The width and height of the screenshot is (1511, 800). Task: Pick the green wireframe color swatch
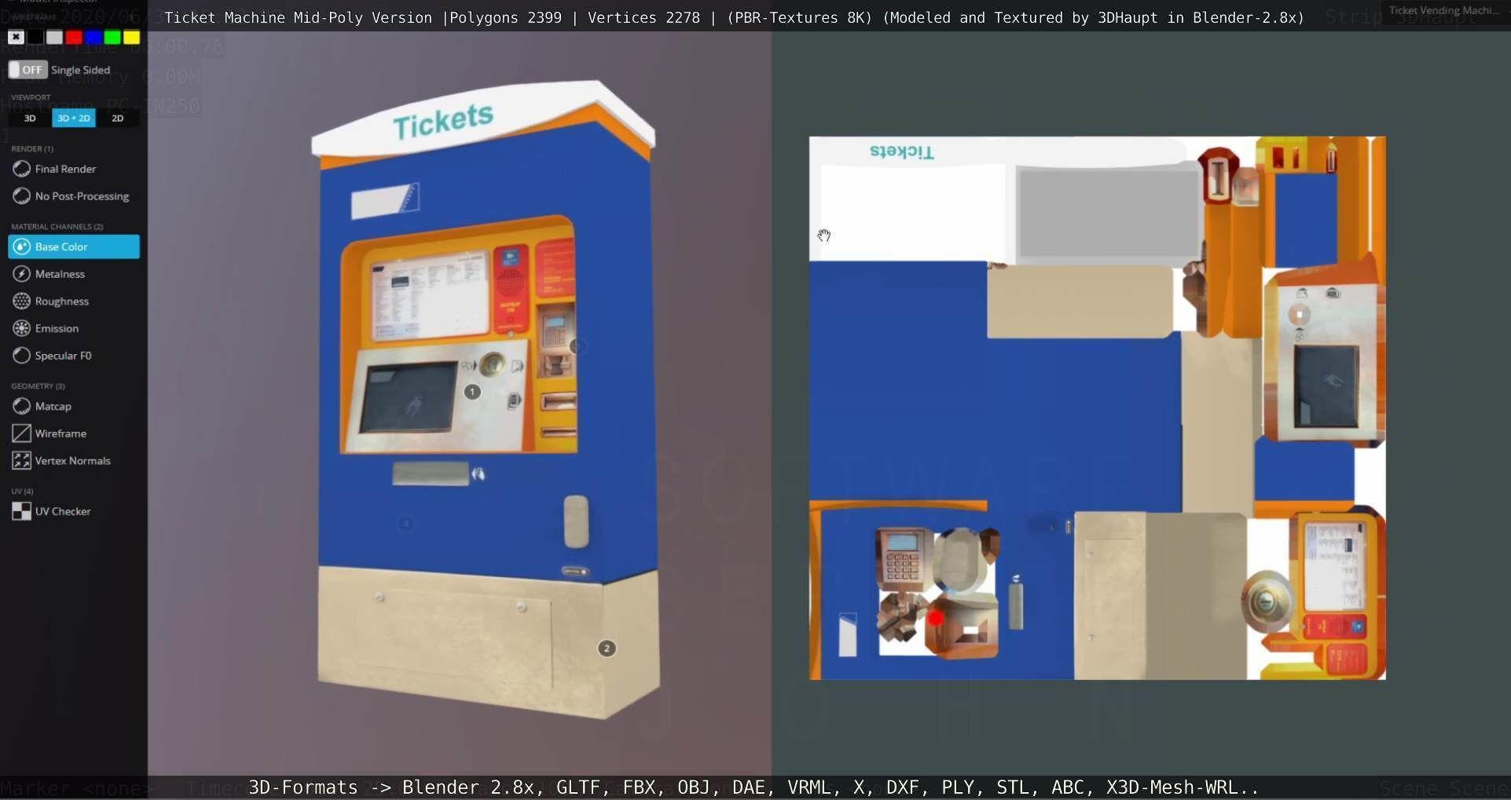coord(112,37)
